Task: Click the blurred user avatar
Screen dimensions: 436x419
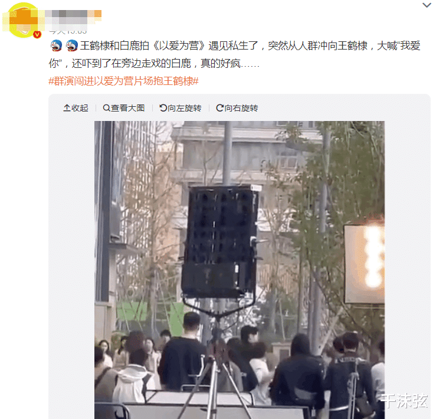Action: (24, 20)
